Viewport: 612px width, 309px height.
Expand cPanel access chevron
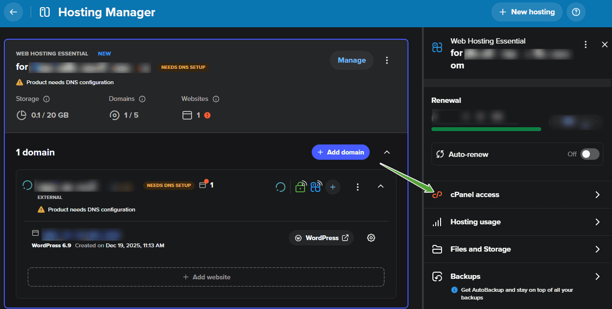coord(597,195)
